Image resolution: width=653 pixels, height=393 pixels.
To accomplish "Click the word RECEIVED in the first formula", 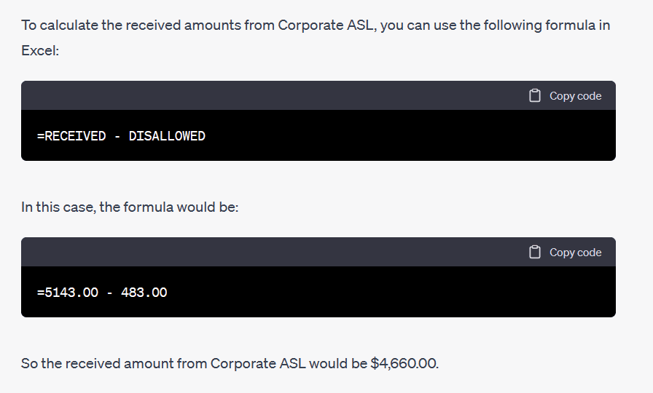I will (x=75, y=136).
